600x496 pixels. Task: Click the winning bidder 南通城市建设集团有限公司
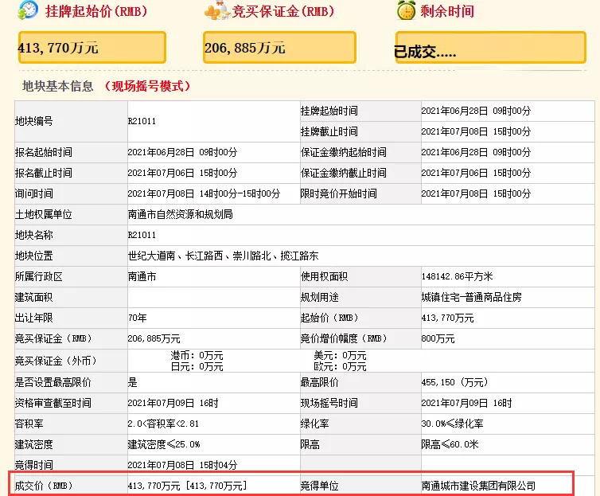(x=478, y=486)
